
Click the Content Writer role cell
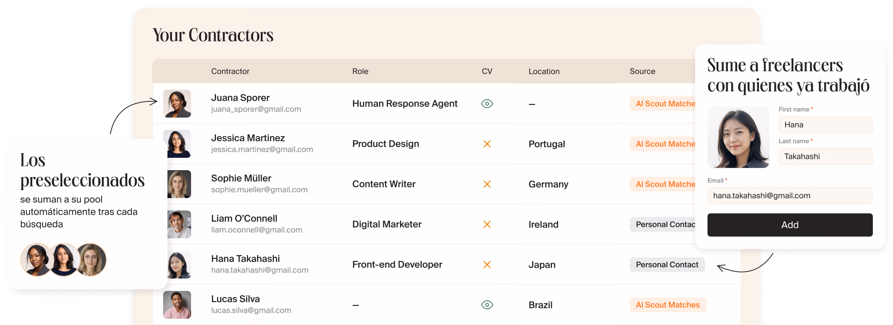(x=384, y=184)
